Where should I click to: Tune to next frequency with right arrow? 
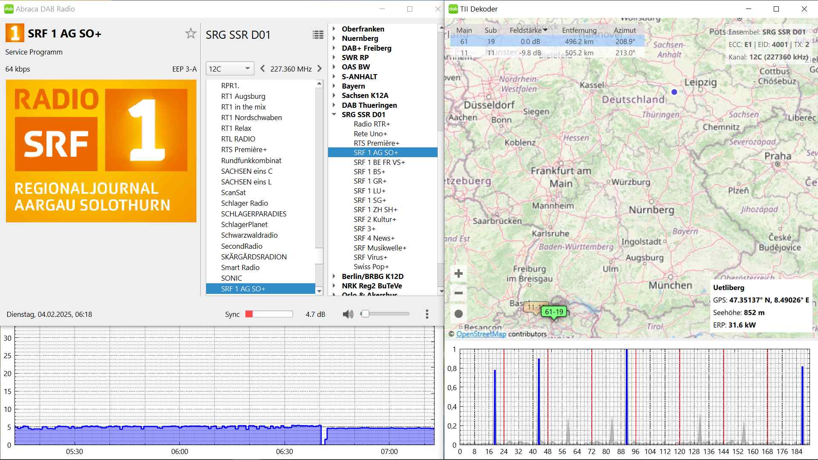[x=320, y=69]
